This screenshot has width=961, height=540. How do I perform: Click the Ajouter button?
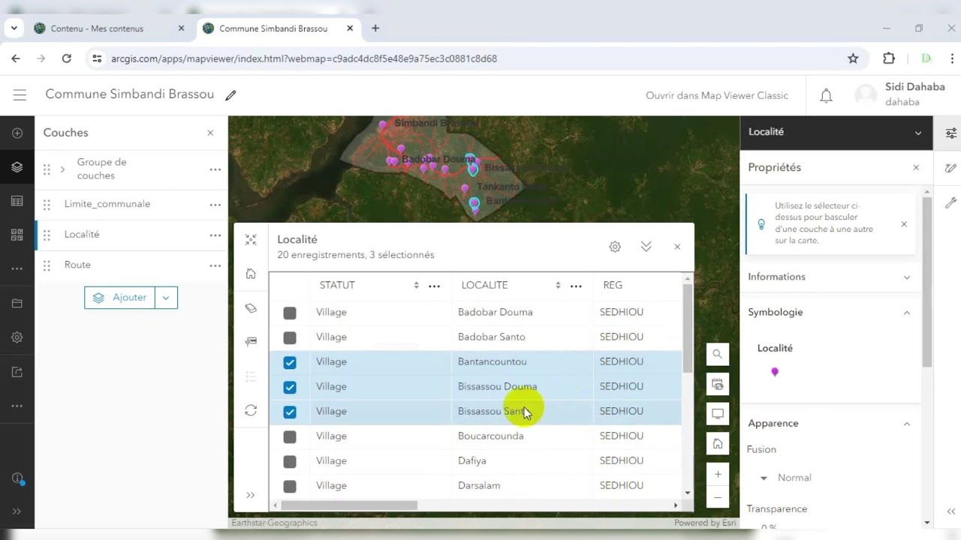(120, 298)
